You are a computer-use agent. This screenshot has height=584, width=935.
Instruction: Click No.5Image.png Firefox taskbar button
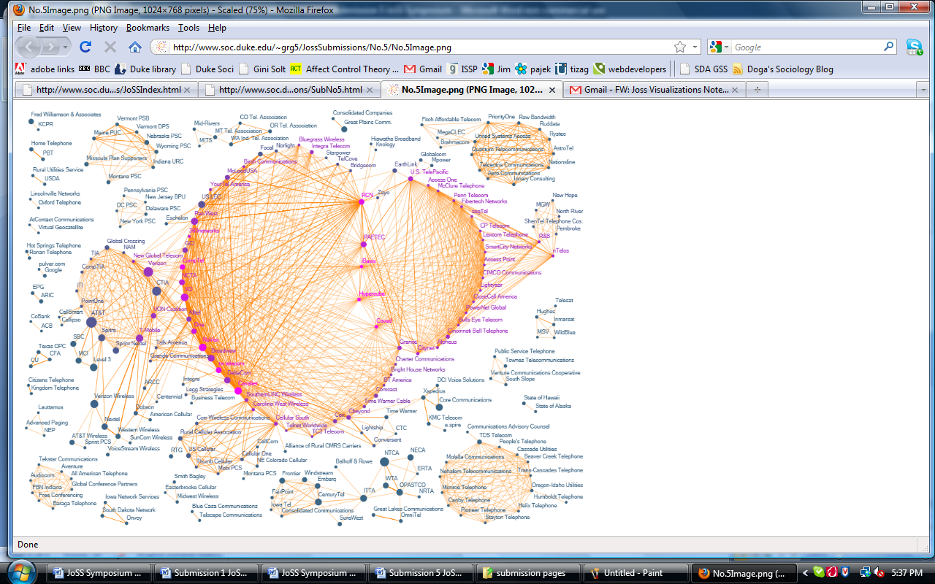(x=744, y=573)
